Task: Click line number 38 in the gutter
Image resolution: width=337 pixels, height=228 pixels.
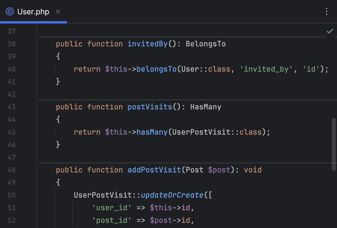Action: [12, 44]
